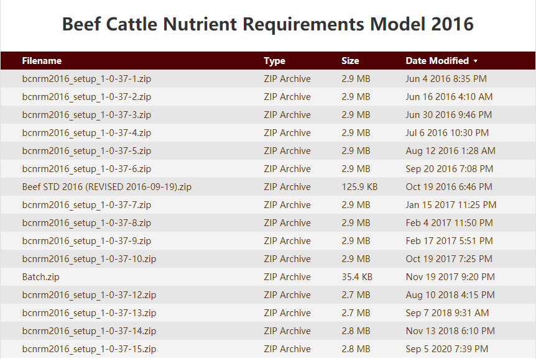Sort by Date Modified column header
Image resolution: width=536 pixels, height=359 pixels.
[437, 61]
